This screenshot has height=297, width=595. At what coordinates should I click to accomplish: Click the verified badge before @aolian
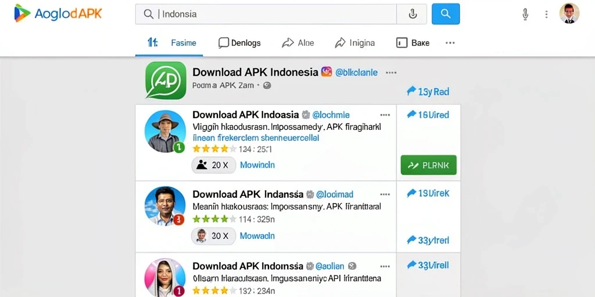pyautogui.click(x=310, y=266)
